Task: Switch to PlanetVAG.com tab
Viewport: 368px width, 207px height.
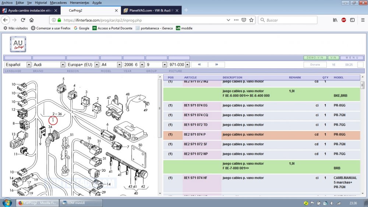Action: [151, 11]
